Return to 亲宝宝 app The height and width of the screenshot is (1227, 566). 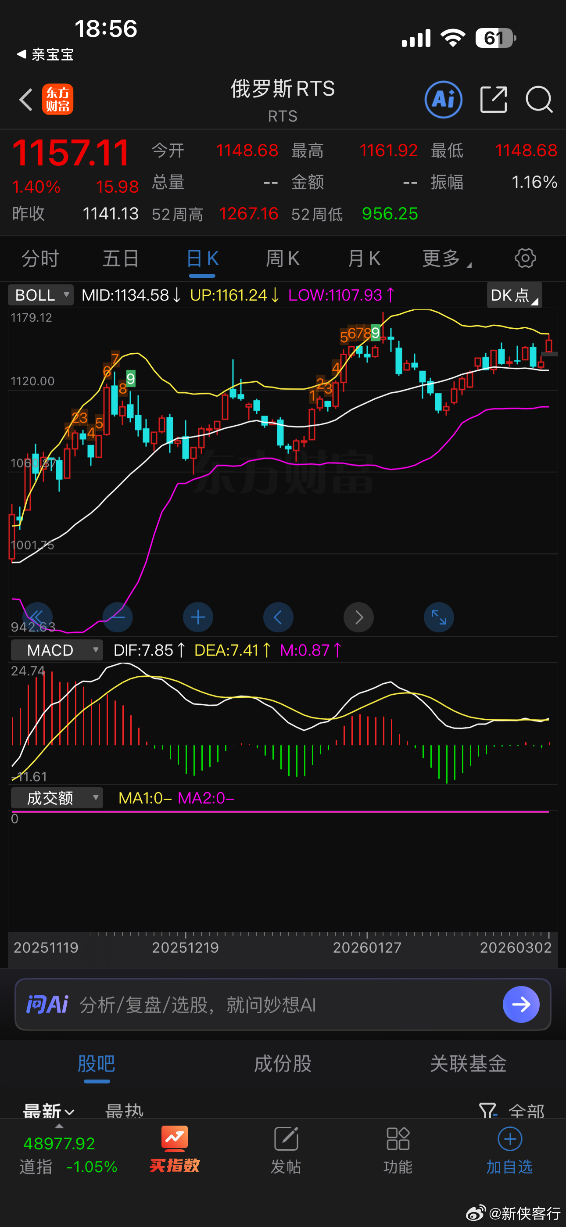coord(46,54)
